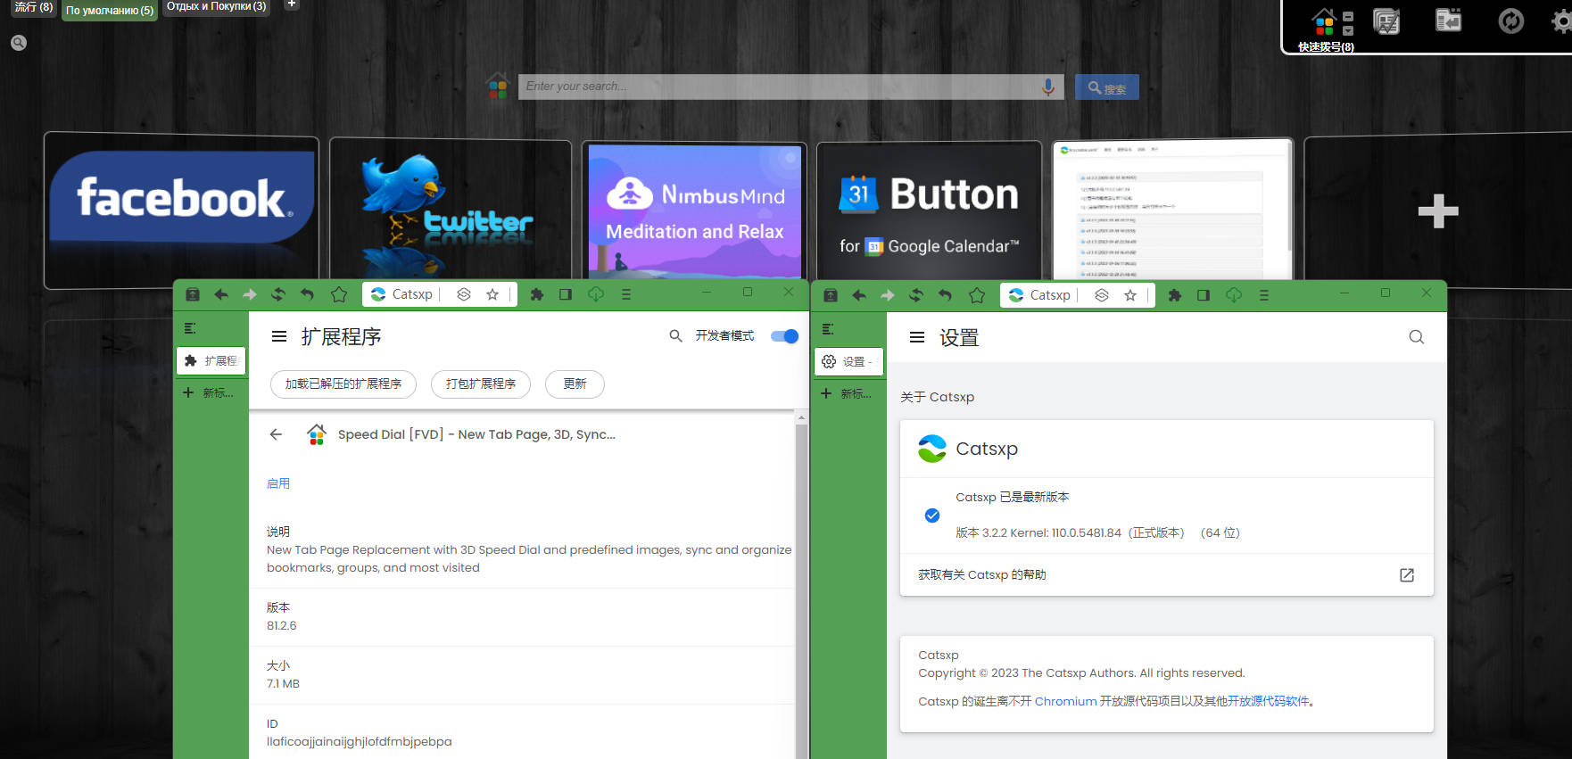Switch to the Отдых и Покупки (3) tab
The width and height of the screenshot is (1572, 759).
tap(216, 7)
